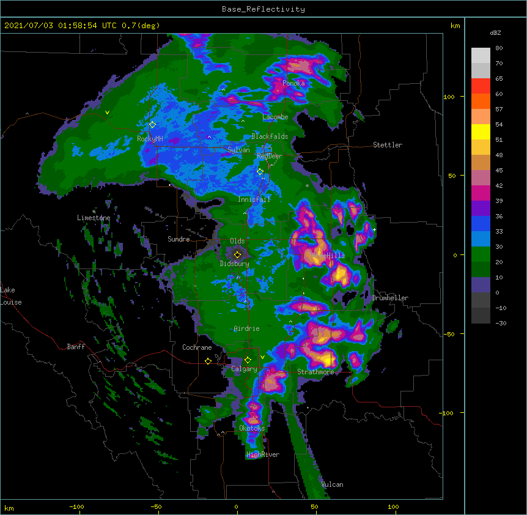Image resolution: width=527 pixels, height=515 pixels.
Task: Click the RedDeer city label
Action: tap(269, 156)
